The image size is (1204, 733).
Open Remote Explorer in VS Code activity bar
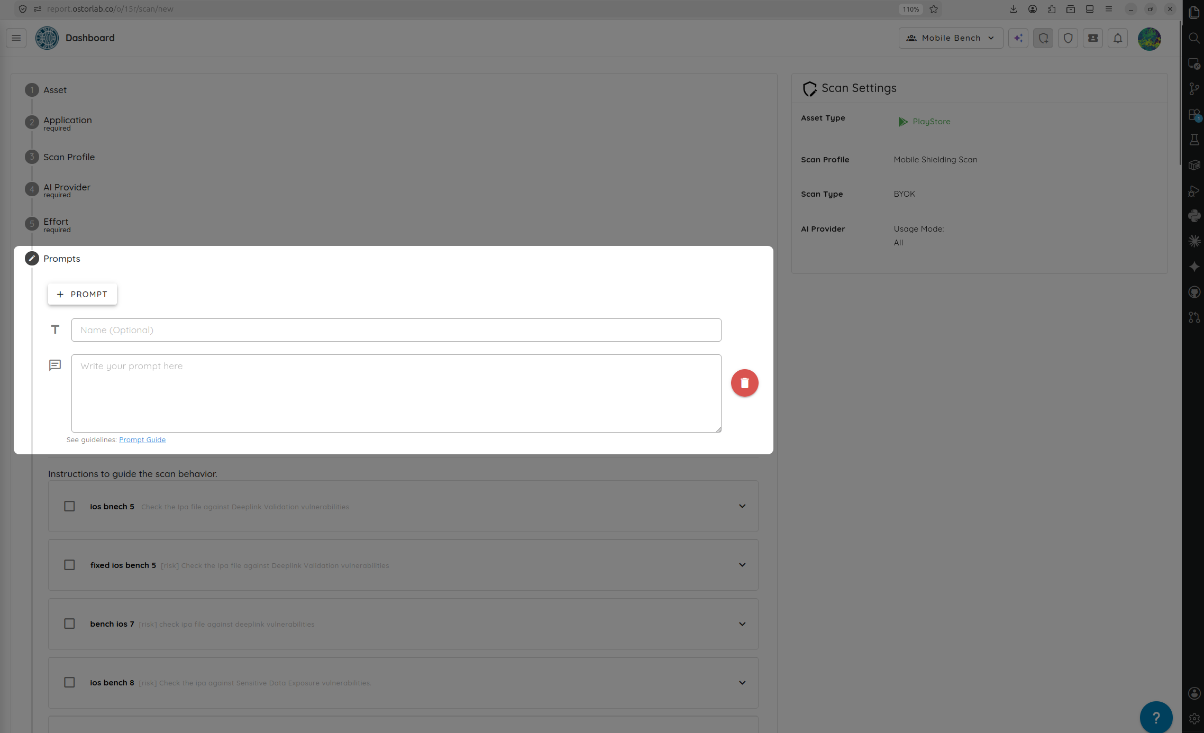[1194, 63]
